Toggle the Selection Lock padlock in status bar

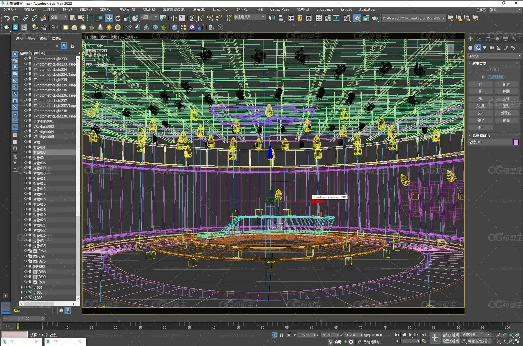pos(281,335)
